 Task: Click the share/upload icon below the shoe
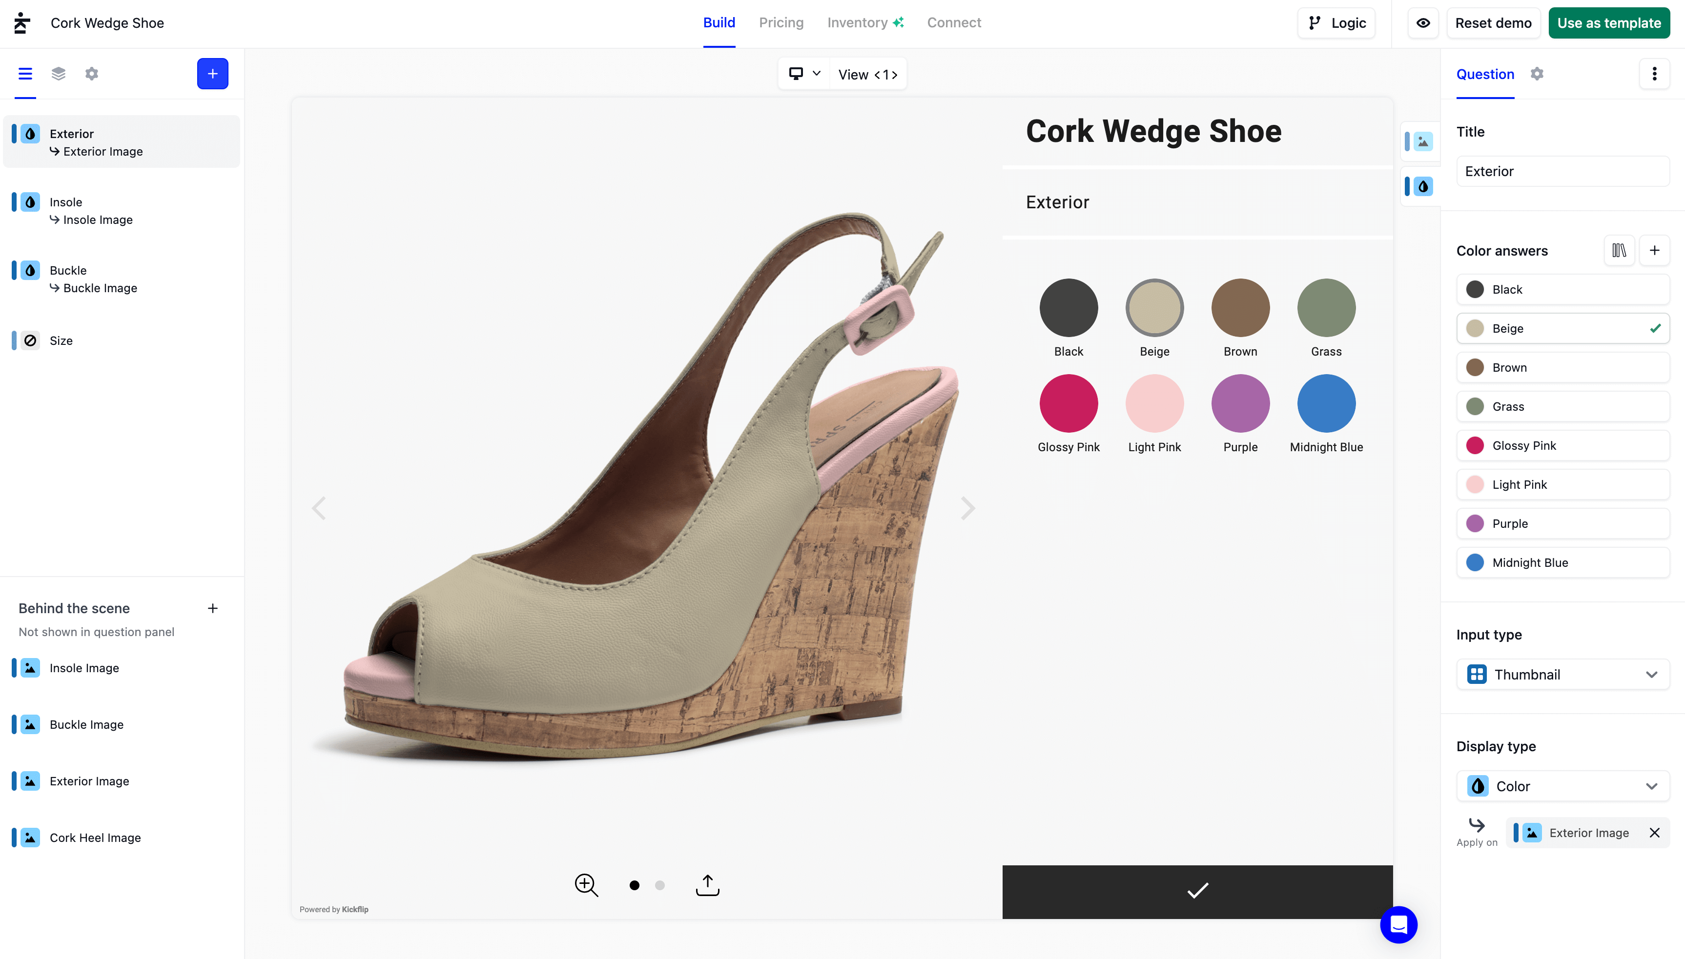[707, 884]
